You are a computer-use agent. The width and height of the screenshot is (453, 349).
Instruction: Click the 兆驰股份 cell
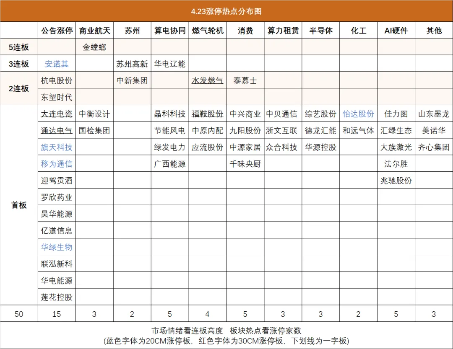tap(396, 181)
